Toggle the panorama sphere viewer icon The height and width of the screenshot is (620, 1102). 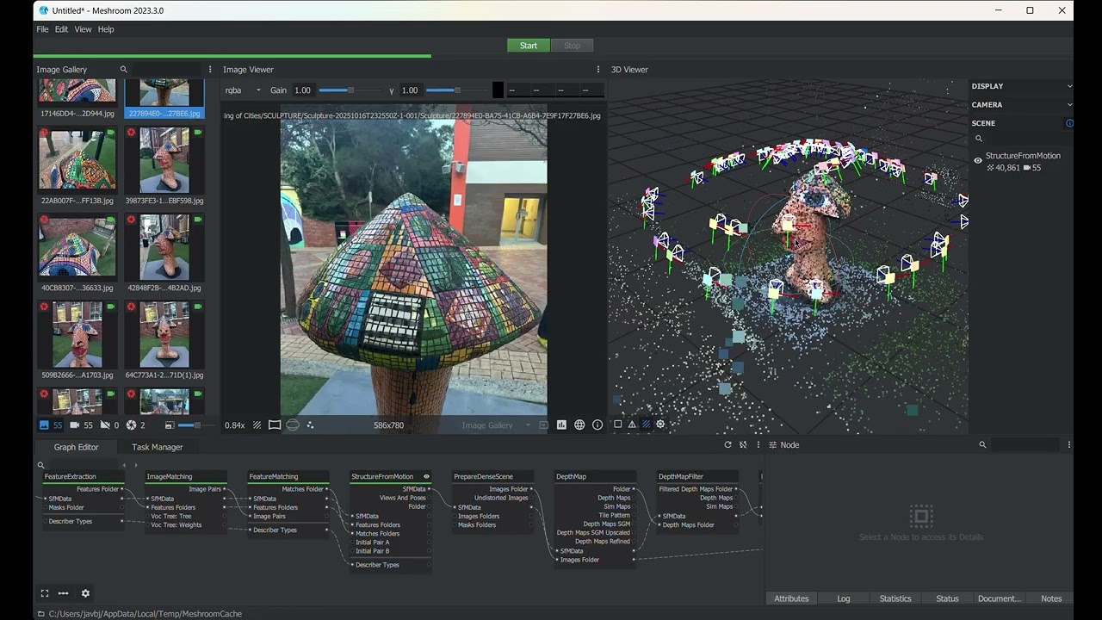coord(293,425)
